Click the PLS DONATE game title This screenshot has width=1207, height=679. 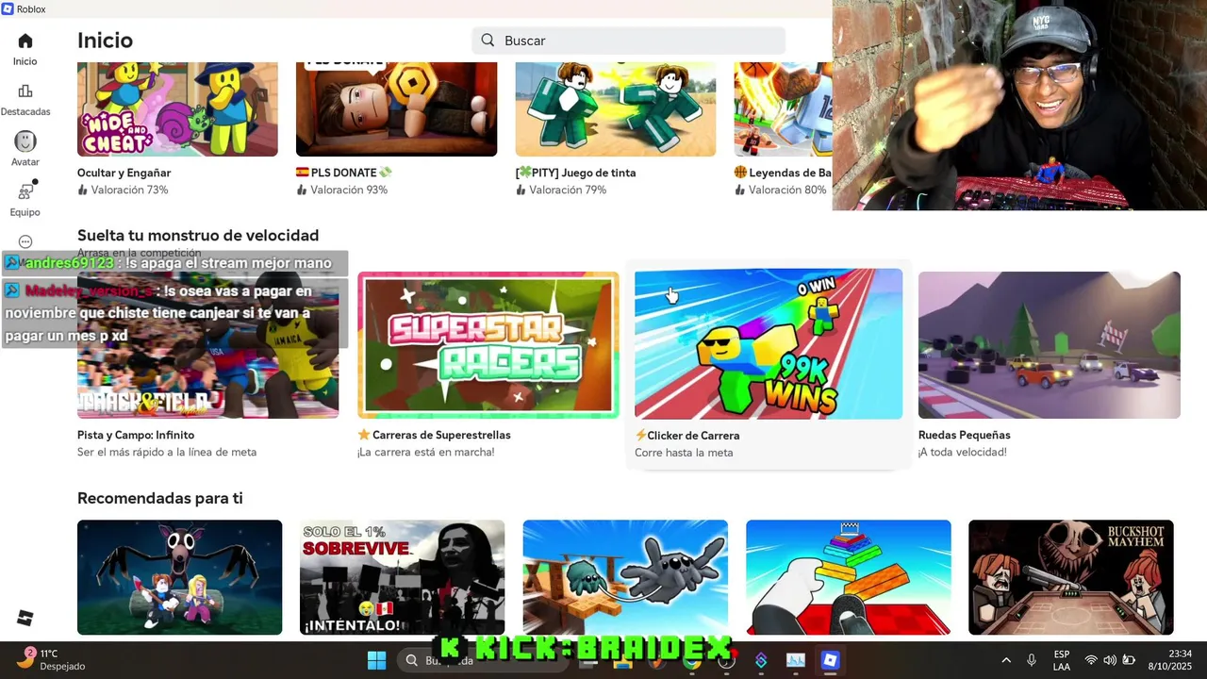pos(344,173)
